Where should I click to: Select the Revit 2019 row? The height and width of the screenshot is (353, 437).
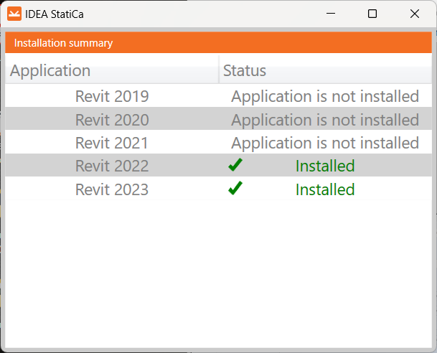pos(112,96)
